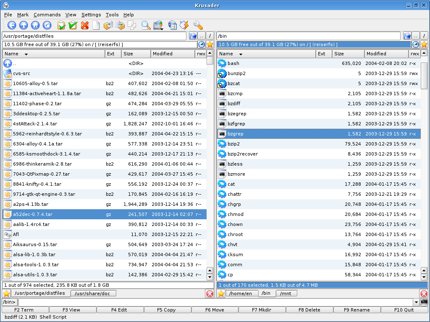Click the Back arrow toolbar icon
The height and width of the screenshot is (322, 430).
pyautogui.click(x=12, y=25)
